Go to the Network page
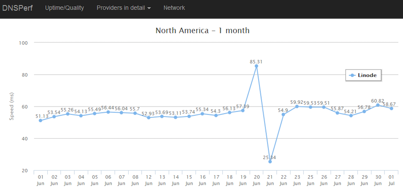 tap(174, 8)
